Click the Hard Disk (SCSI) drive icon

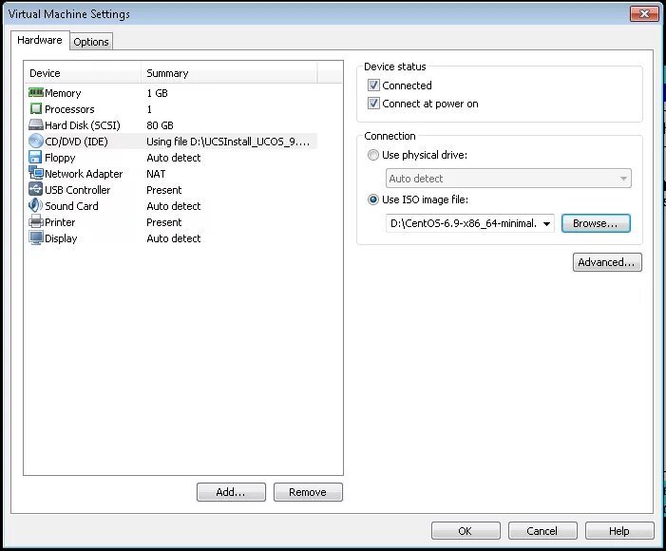pyautogui.click(x=36, y=124)
